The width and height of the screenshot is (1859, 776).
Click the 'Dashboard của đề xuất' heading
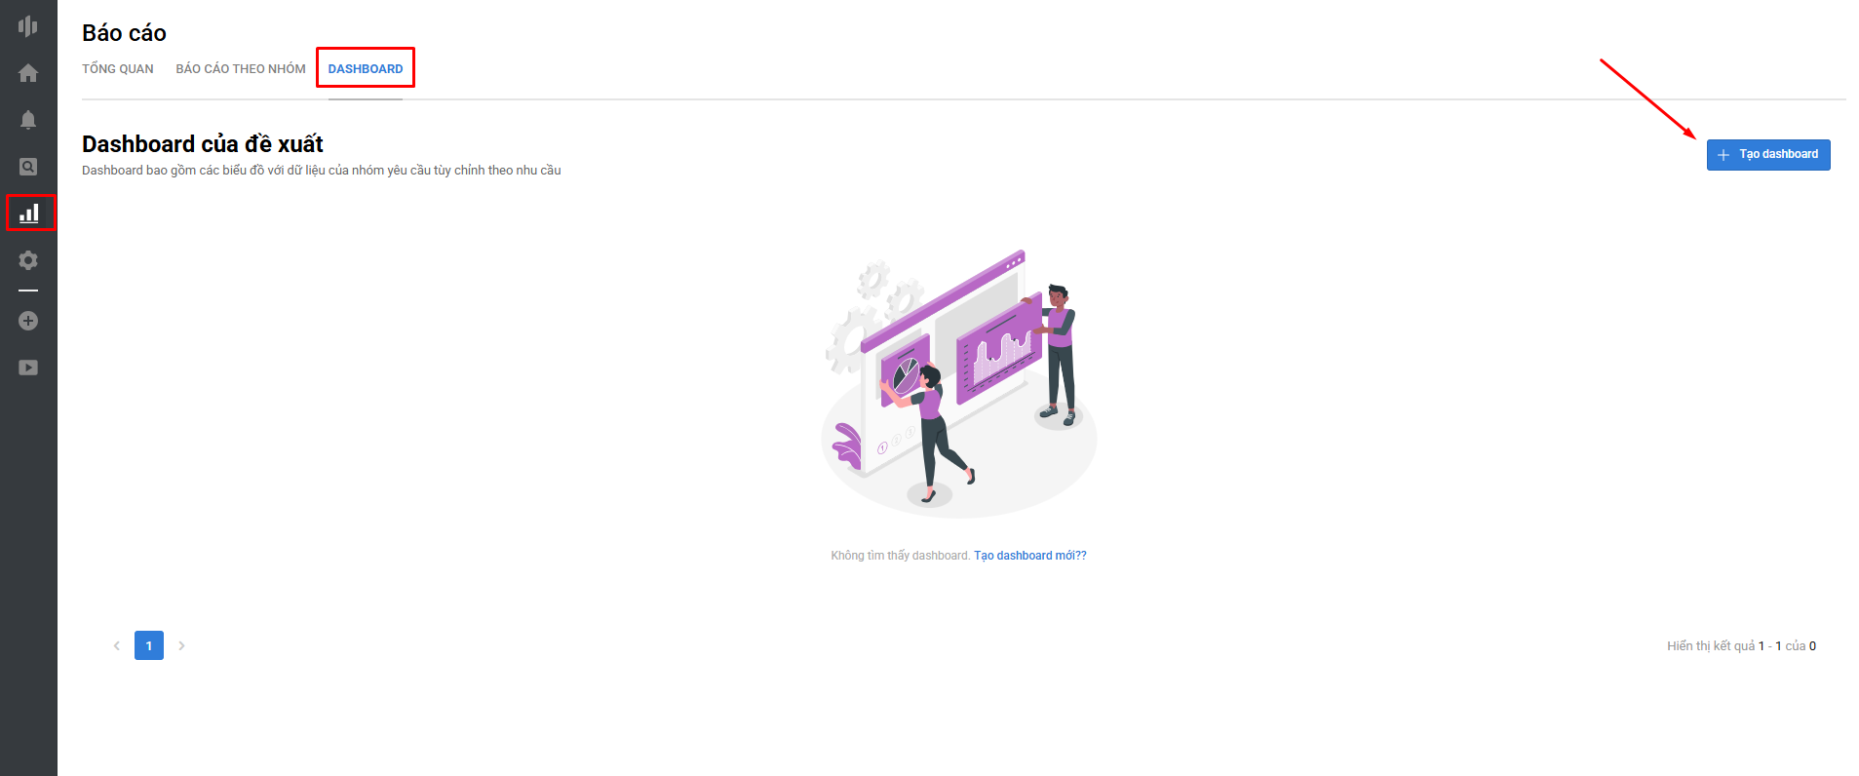(x=203, y=144)
